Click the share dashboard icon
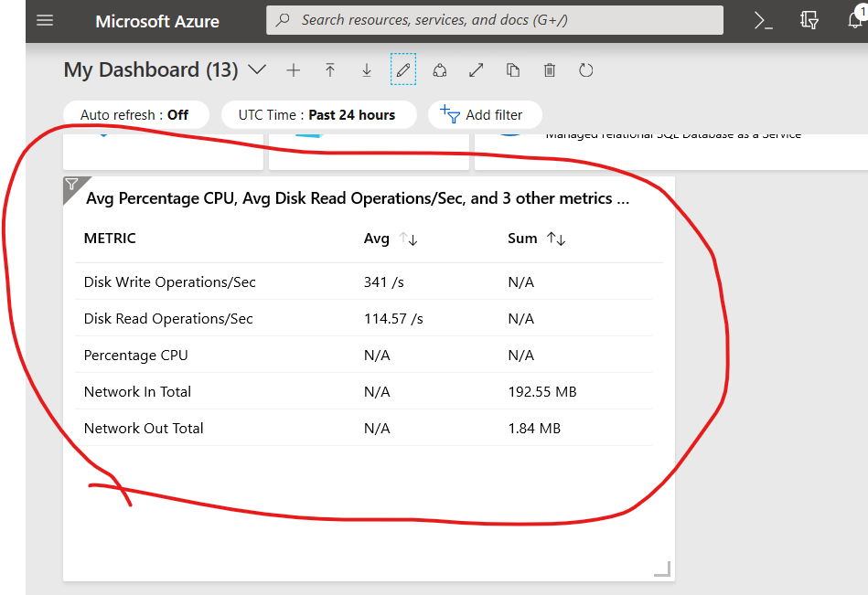 [440, 70]
